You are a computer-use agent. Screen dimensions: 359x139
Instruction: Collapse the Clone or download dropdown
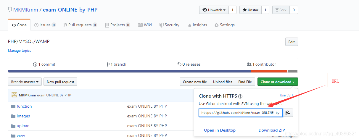pyautogui.click(x=277, y=82)
